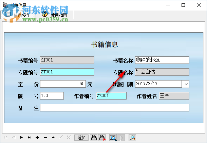The image size is (207, 143).
Task: Go to the first record
Action: pyautogui.click(x=6, y=138)
